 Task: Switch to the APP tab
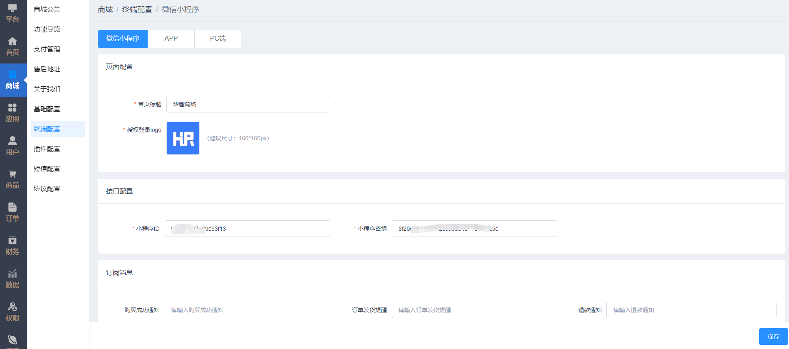[x=171, y=39]
